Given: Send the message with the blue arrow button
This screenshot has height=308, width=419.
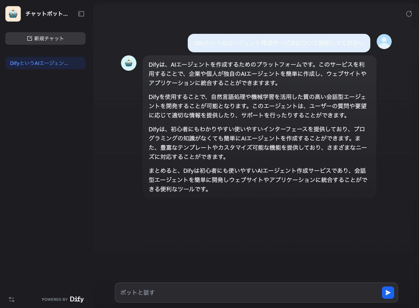Looking at the screenshot, I should coord(388,292).
